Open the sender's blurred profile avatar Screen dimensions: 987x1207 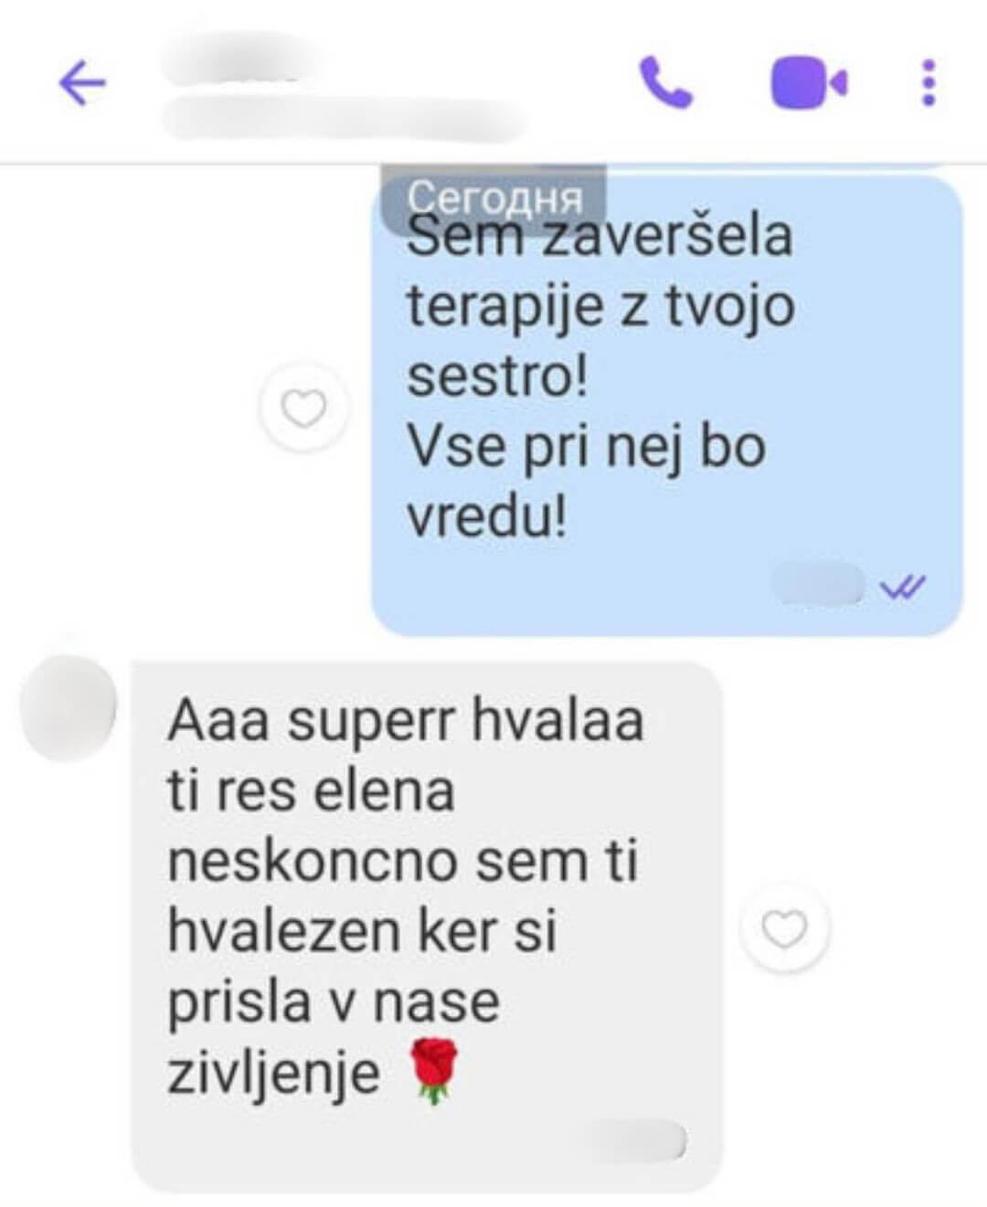point(68,707)
